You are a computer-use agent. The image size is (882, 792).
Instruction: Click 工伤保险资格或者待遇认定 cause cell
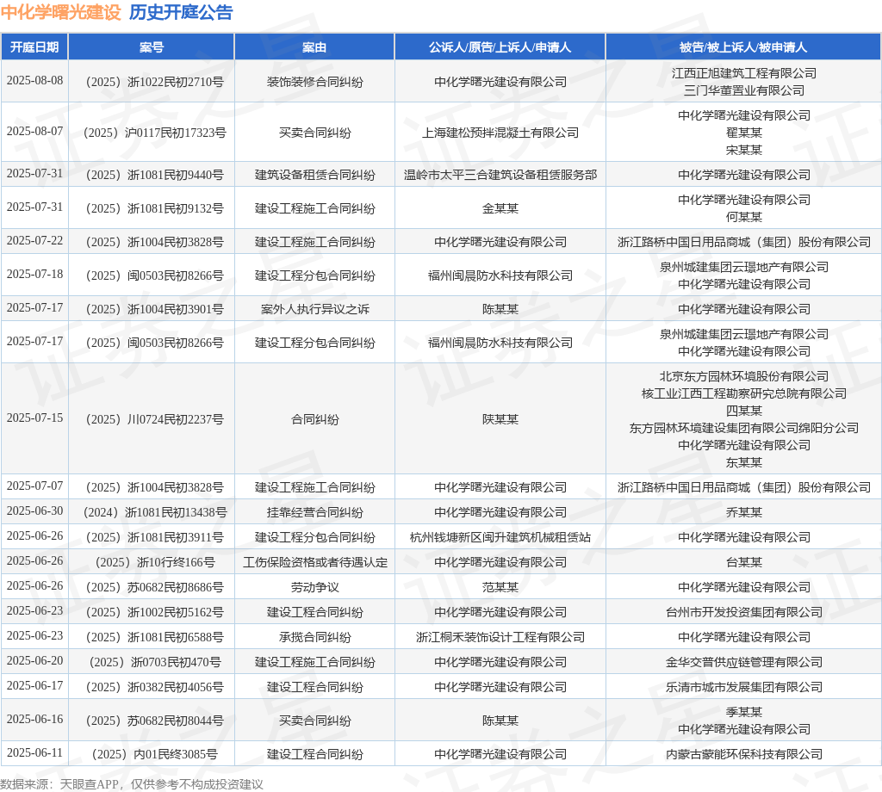coord(315,563)
